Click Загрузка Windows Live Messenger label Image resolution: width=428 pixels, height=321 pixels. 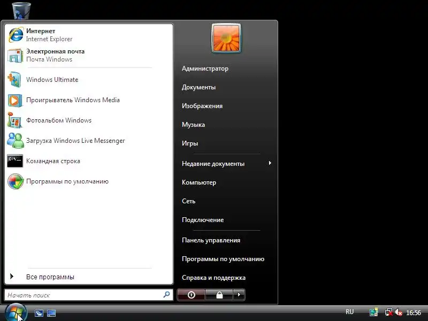[x=75, y=141]
